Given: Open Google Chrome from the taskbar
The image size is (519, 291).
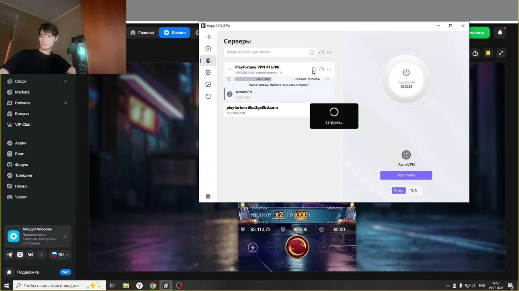Looking at the screenshot, I should tap(152, 286).
